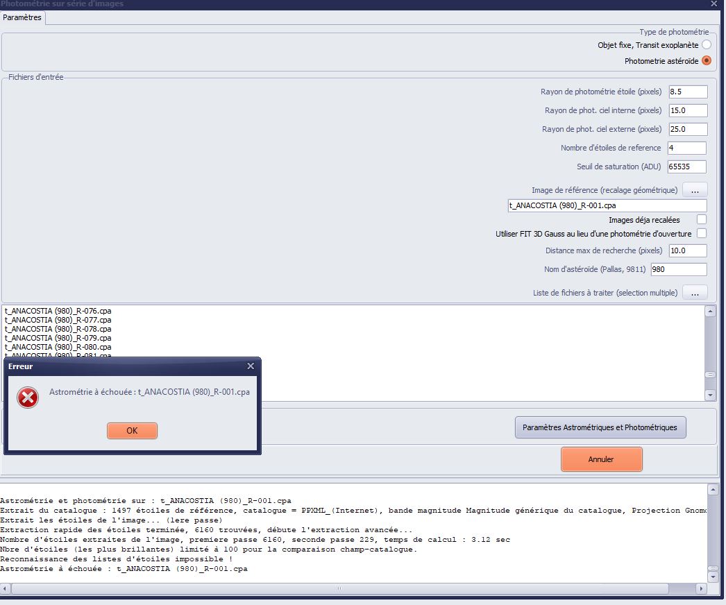
Task: Select Objet fixe, Transit exoplanète radio button
Action: point(707,45)
